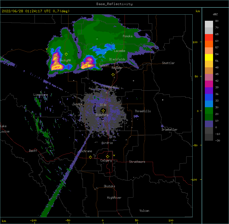
Task: Select the yellow diamond marker below Cochrane
Action: 90,157
